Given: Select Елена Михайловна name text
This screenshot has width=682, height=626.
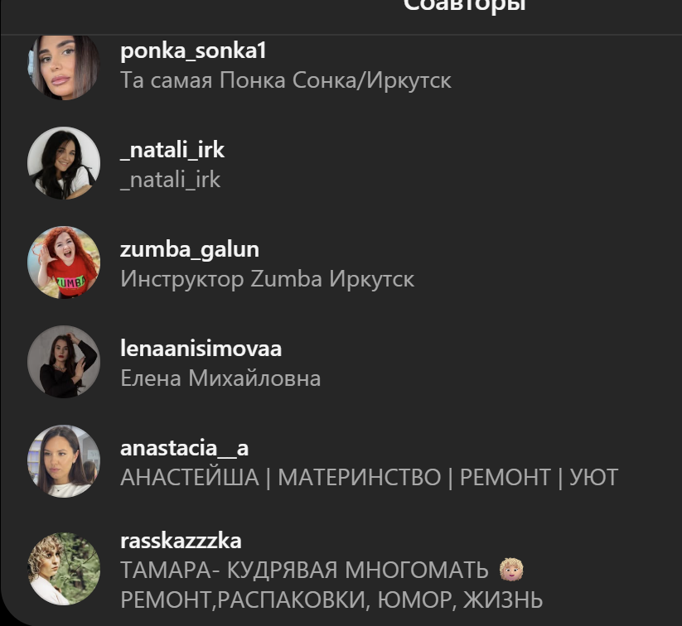Looking at the screenshot, I should click(220, 378).
